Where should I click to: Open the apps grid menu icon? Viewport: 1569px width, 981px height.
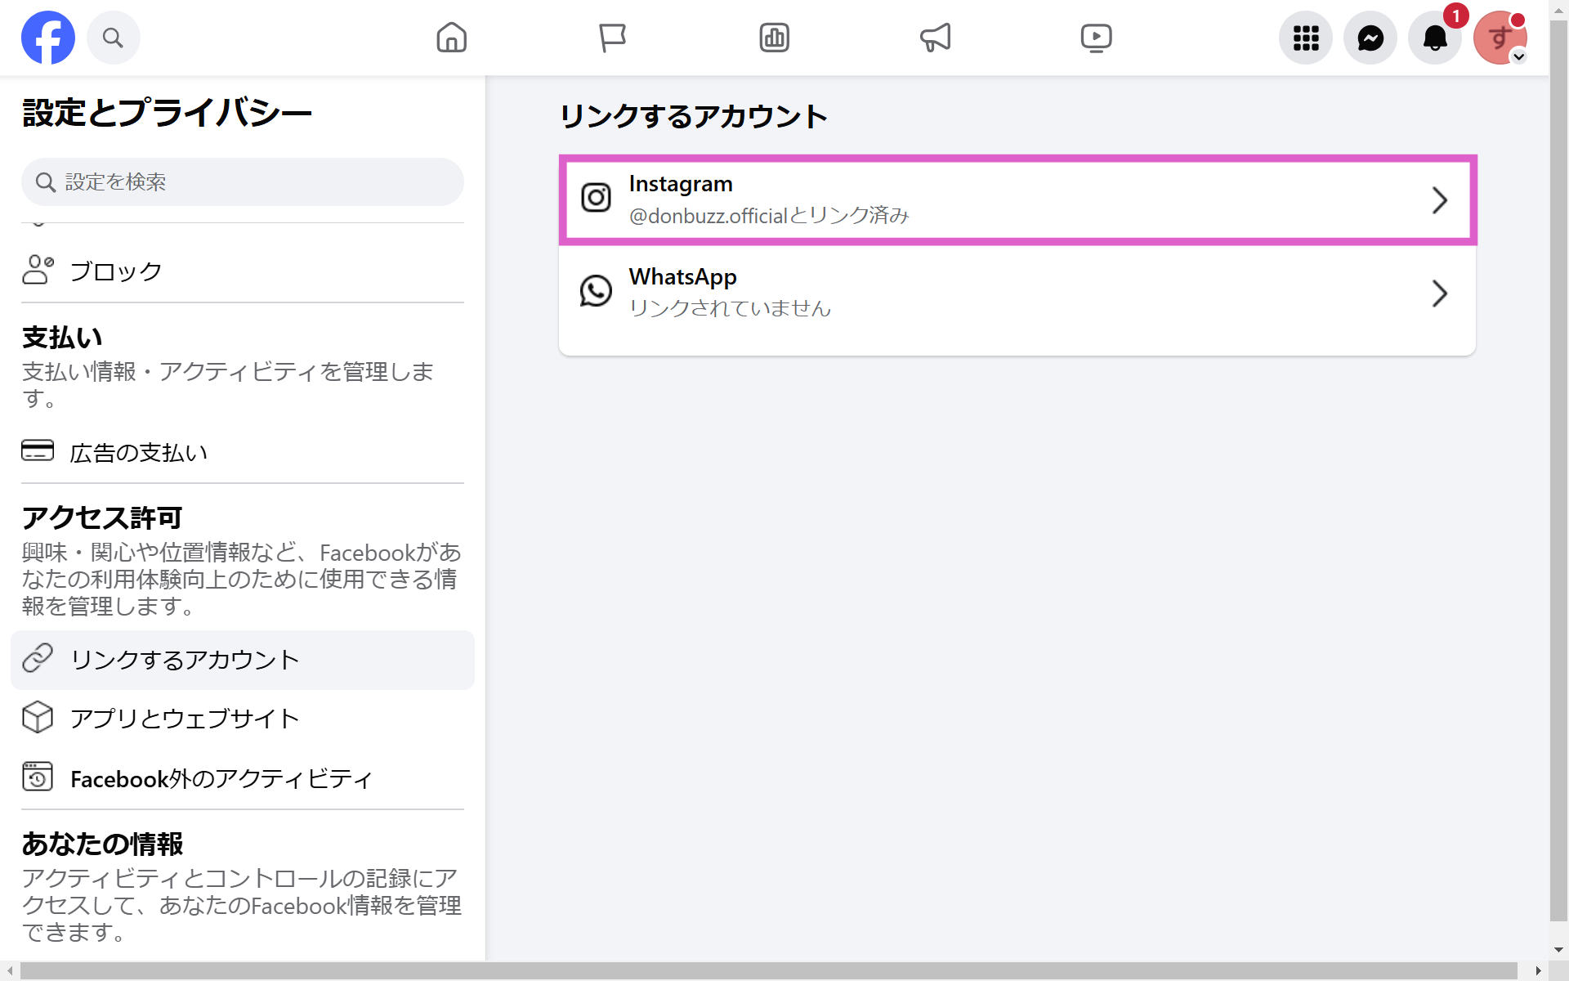tap(1305, 37)
